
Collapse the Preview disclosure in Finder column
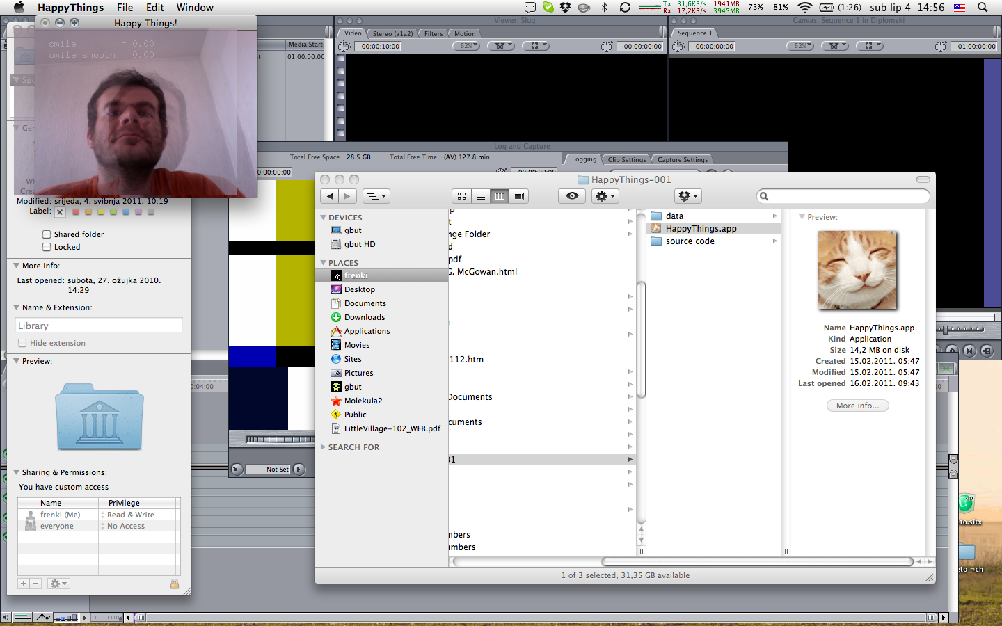[x=802, y=217]
